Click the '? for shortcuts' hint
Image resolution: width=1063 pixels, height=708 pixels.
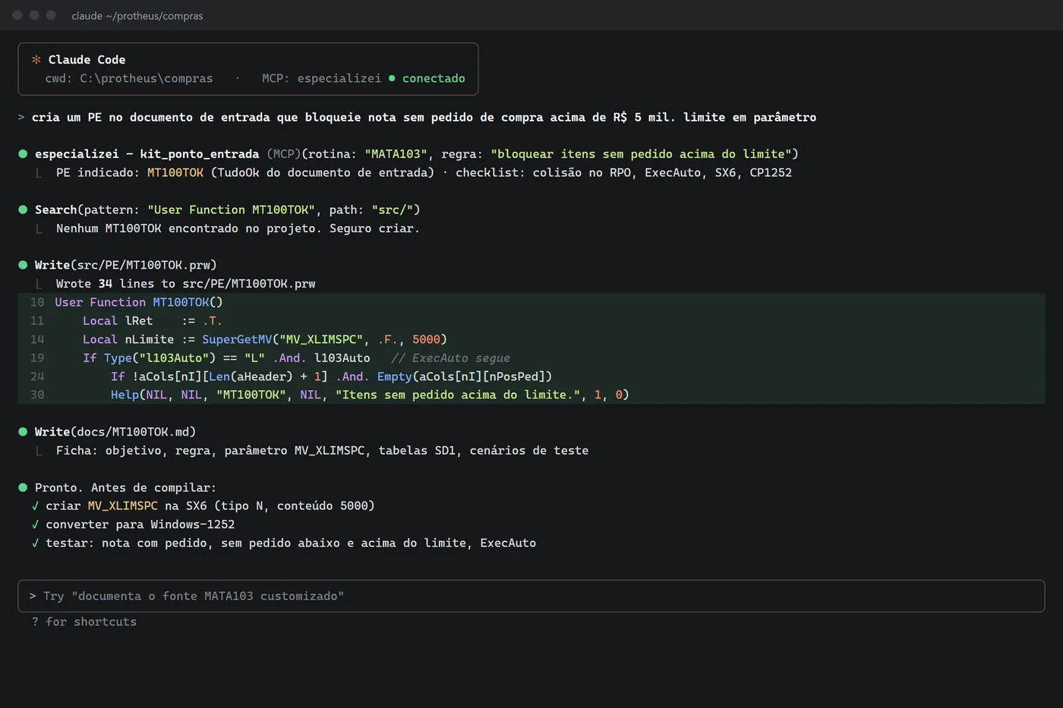click(x=84, y=621)
